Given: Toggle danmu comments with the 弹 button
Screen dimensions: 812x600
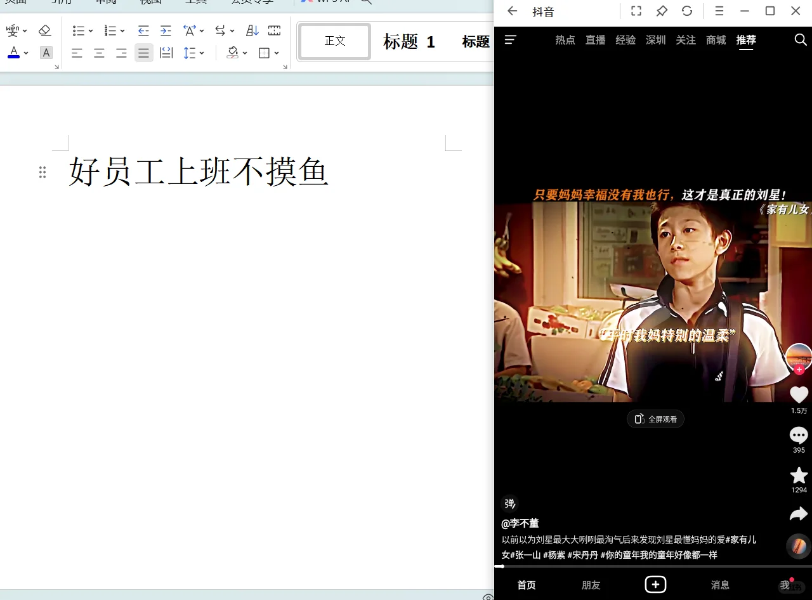Looking at the screenshot, I should [x=509, y=503].
